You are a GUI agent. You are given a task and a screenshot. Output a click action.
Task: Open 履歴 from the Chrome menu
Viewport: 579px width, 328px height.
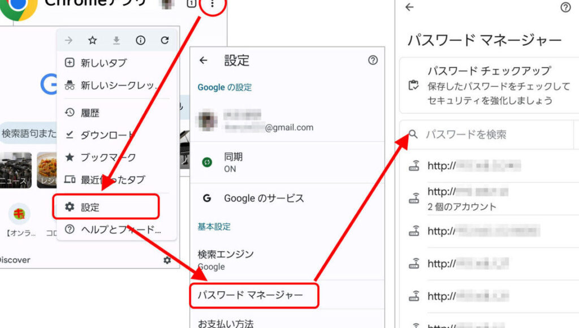pos(90,113)
